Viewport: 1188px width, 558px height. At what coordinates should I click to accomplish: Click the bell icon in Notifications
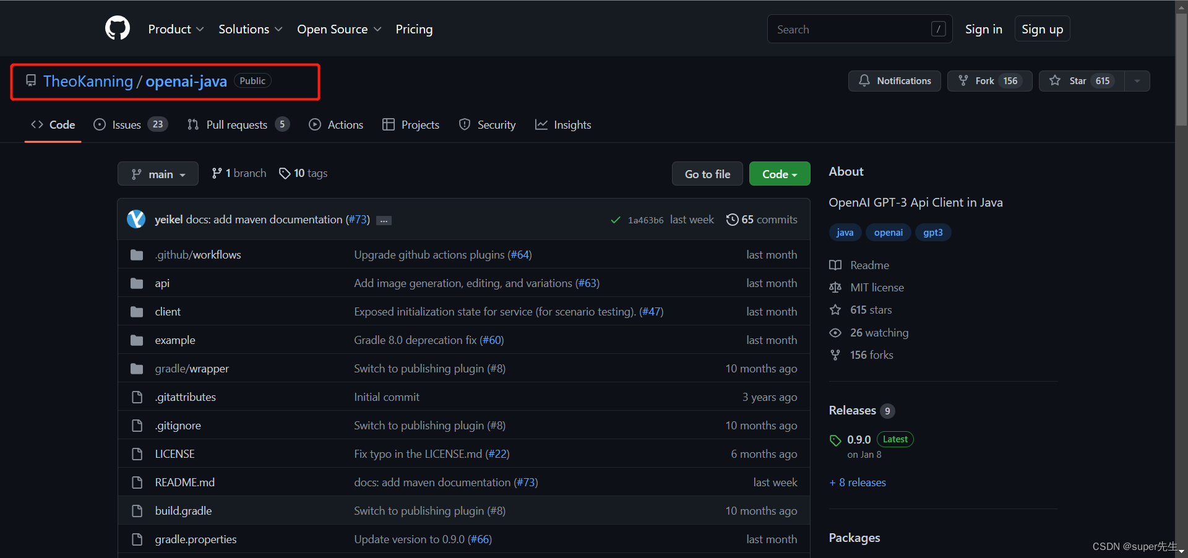pyautogui.click(x=864, y=80)
